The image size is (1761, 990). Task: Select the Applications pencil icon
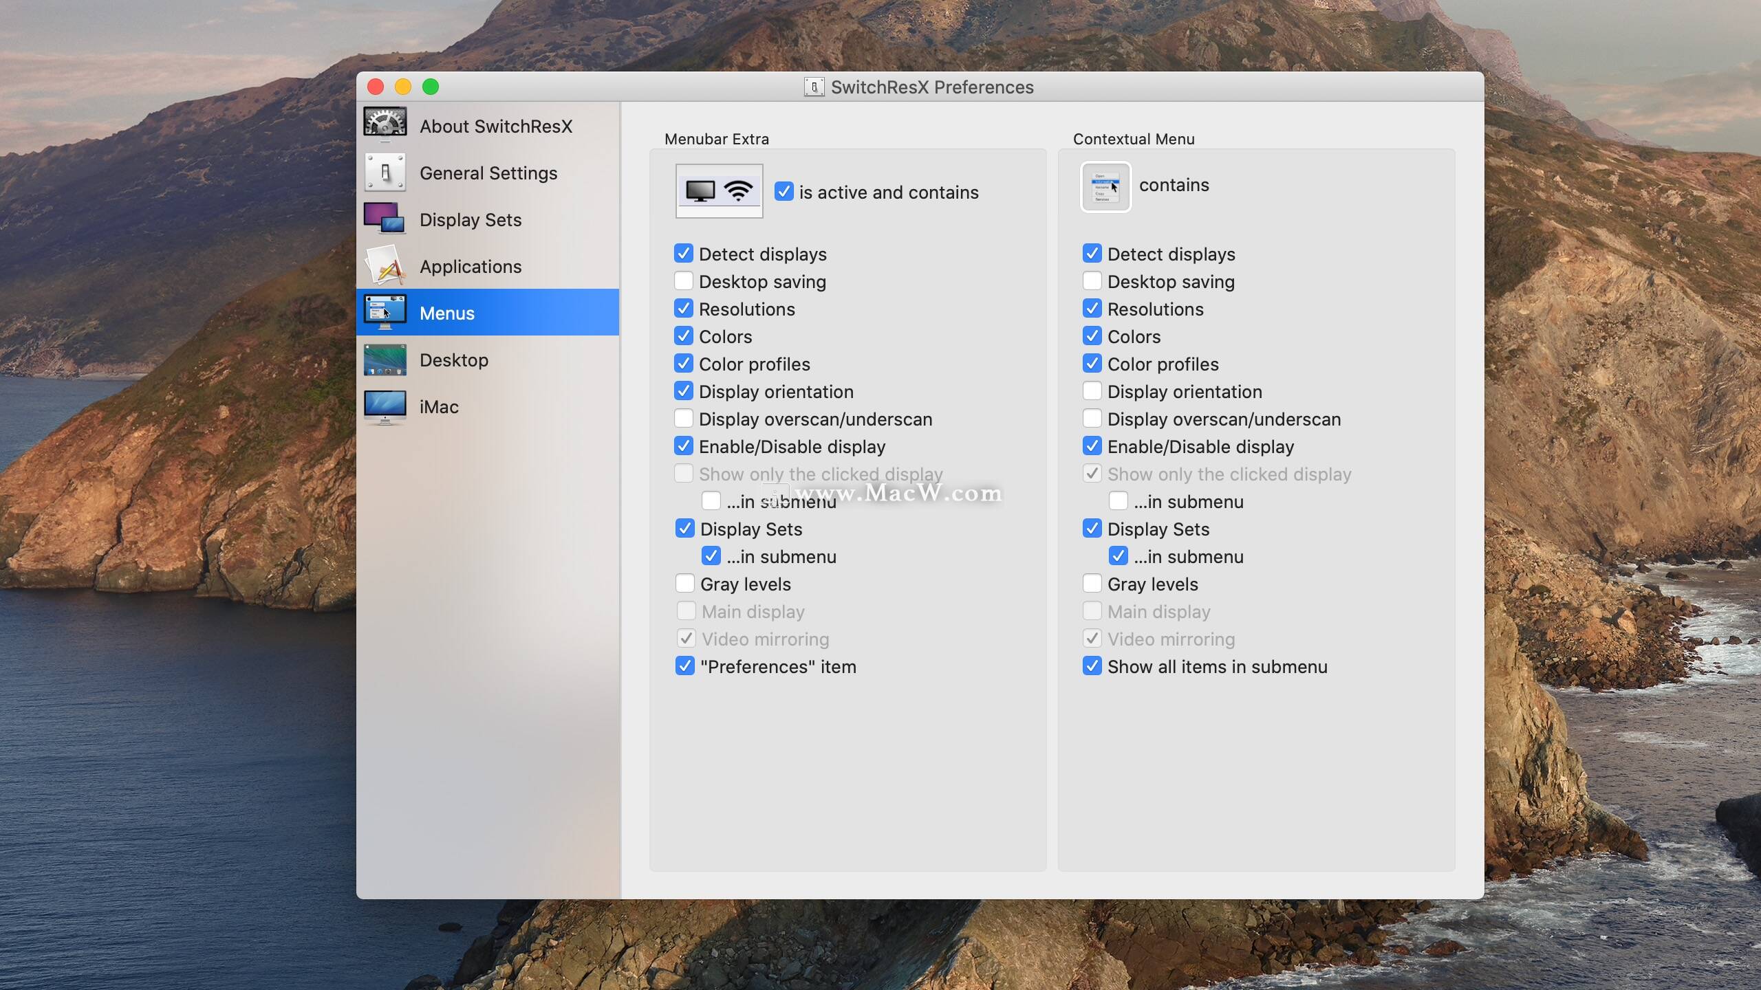pos(385,266)
